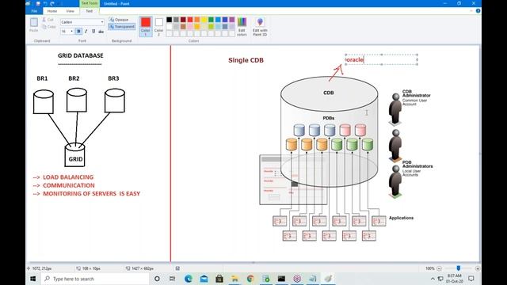
Task: Click the 'Single CDB' heading on canvas
Action: point(246,60)
